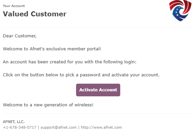Click the white stars on the logo
Image resolution: width=193 pixels, height=130 pixels.
coord(177,12)
